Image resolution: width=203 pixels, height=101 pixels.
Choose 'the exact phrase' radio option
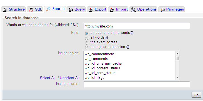click(x=87, y=43)
